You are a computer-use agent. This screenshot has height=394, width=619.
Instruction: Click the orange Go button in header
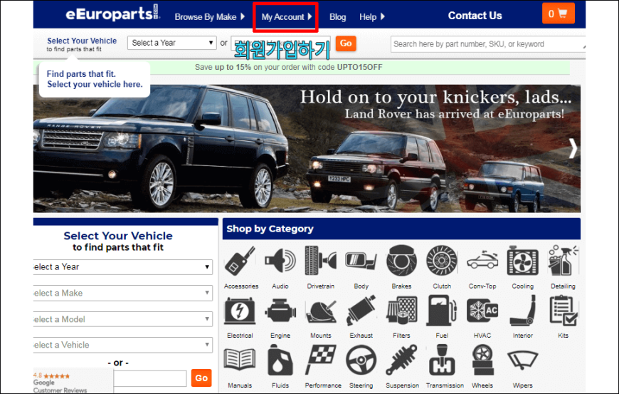pos(346,43)
